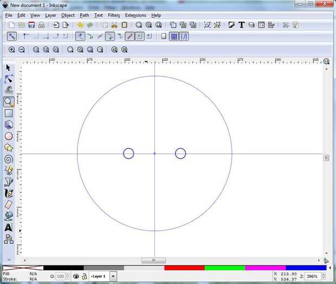Open the Path menu

(84, 15)
